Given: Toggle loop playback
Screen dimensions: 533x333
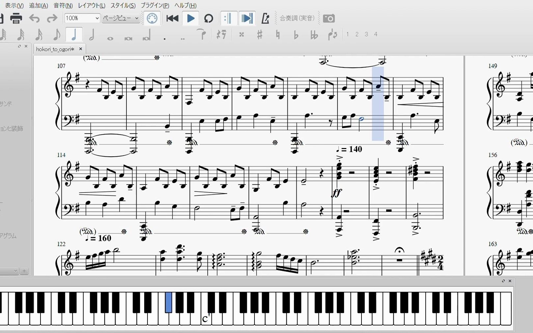Looking at the screenshot, I should point(208,18).
